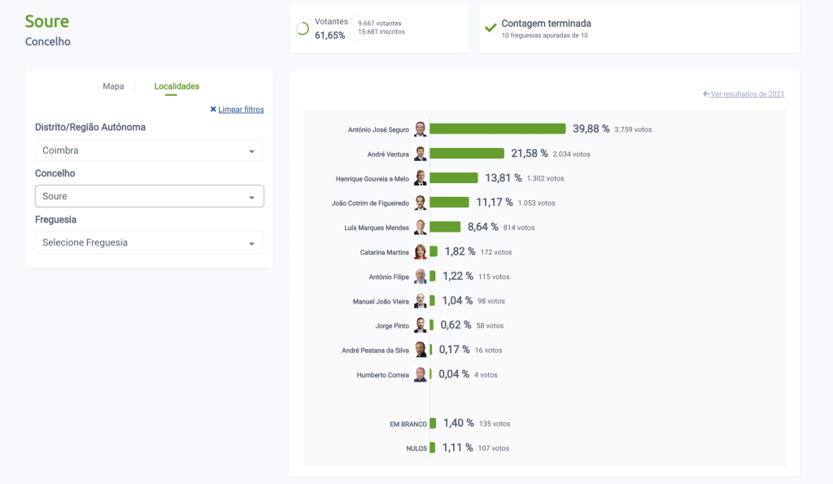
Task: Click the back arrow before Ver resultados de 2021
Action: click(x=706, y=94)
